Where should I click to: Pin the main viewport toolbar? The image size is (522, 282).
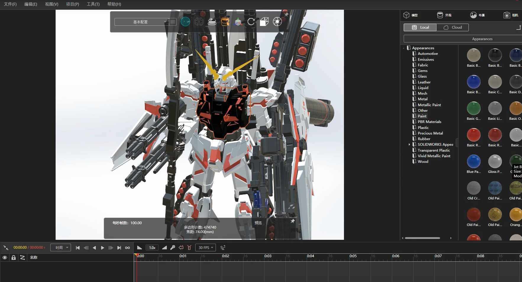286,14
